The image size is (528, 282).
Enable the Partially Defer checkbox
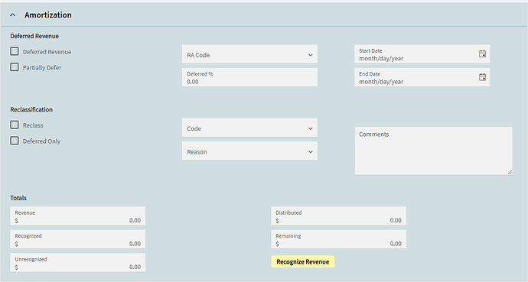pyautogui.click(x=14, y=67)
